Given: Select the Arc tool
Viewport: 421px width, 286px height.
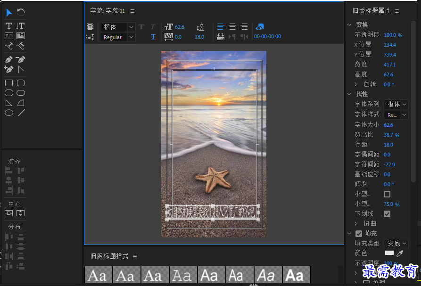Looking at the screenshot, I should (21, 103).
